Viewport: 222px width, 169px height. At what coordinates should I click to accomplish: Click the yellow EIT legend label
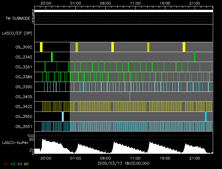click(27, 164)
